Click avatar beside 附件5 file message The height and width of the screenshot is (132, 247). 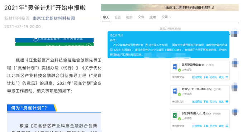tap(235, 87)
